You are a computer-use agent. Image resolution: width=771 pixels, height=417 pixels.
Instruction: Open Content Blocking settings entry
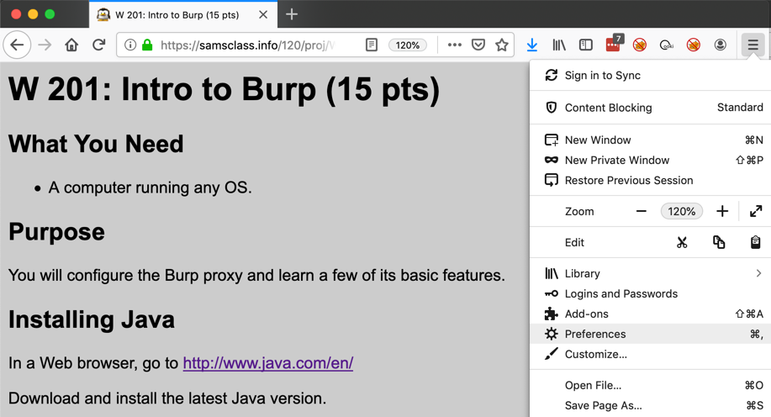pos(650,108)
